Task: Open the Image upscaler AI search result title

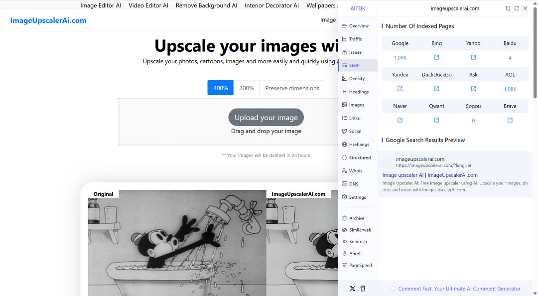Action: [x=430, y=175]
